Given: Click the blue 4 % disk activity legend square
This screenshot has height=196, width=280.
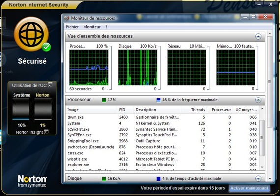Looking at the screenshot, I should 158,179.
